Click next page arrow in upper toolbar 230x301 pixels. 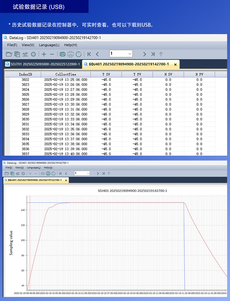pos(145,54)
